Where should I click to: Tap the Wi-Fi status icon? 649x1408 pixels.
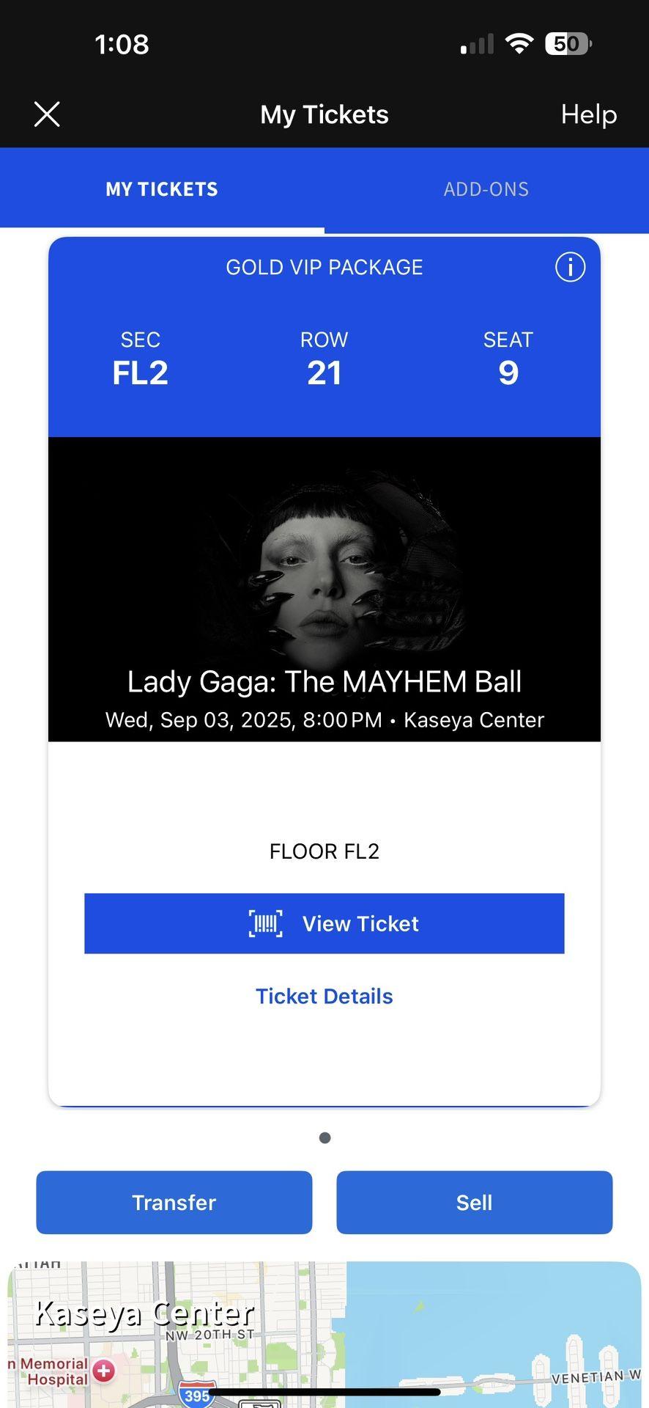519,44
